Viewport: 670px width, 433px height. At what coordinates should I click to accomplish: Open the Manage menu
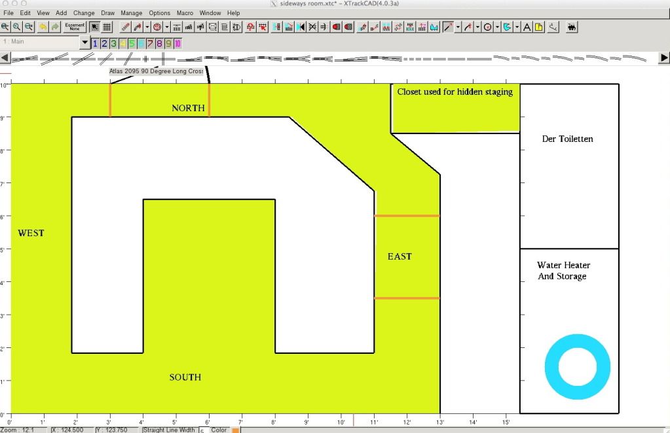(x=131, y=13)
